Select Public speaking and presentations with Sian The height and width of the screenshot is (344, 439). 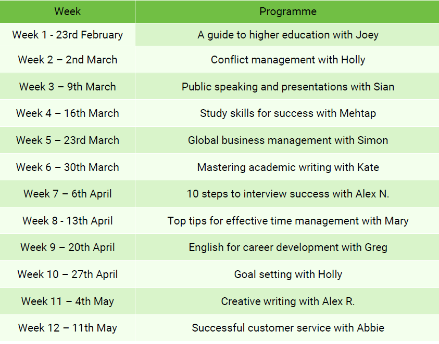click(287, 86)
